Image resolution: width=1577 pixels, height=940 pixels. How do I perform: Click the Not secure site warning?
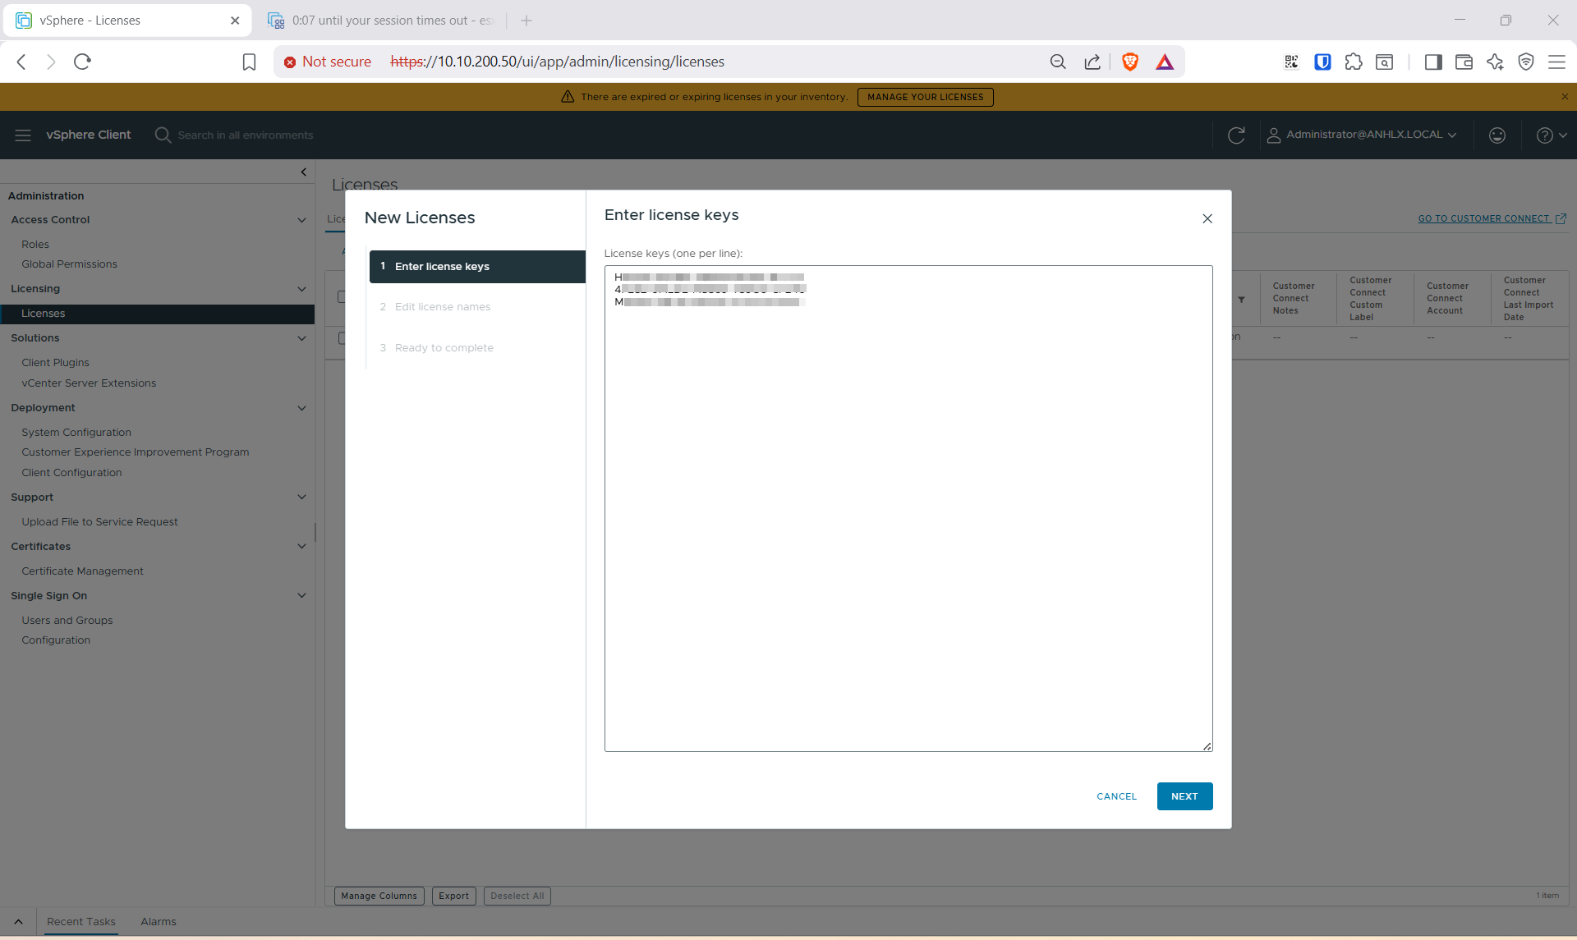pos(328,62)
